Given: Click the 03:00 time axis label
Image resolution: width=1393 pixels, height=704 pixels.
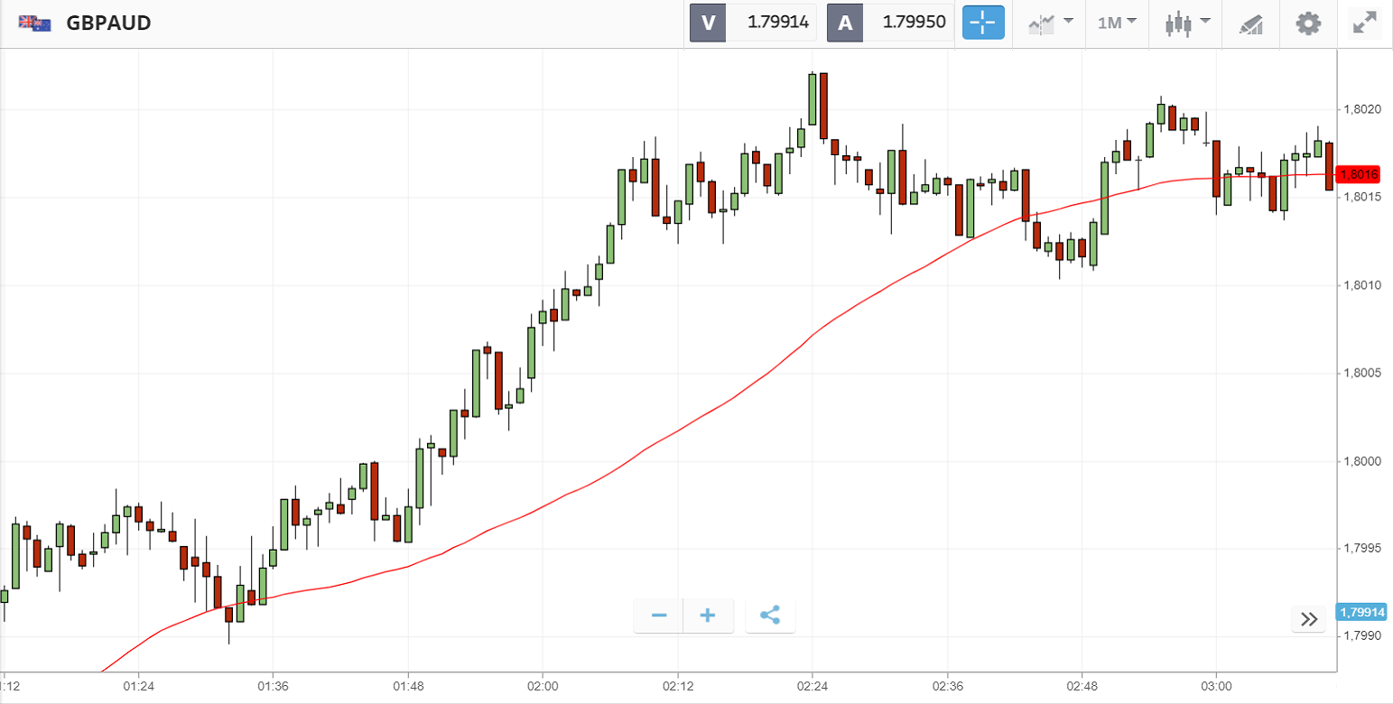Looking at the screenshot, I should click(x=1215, y=687).
